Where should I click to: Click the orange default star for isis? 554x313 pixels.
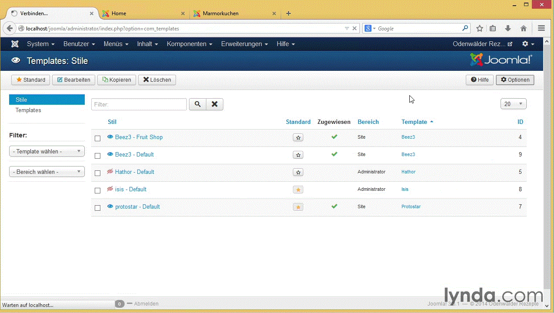(x=298, y=190)
